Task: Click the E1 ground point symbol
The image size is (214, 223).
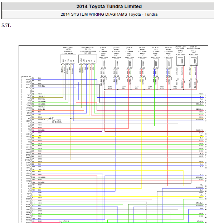Action: [x=50, y=118]
